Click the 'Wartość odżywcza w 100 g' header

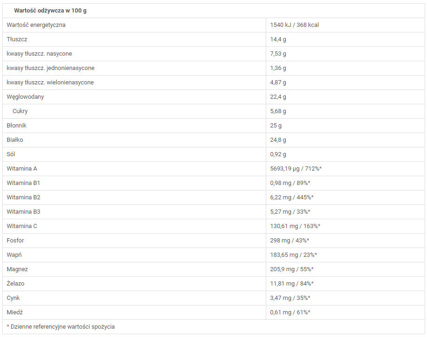(50, 11)
